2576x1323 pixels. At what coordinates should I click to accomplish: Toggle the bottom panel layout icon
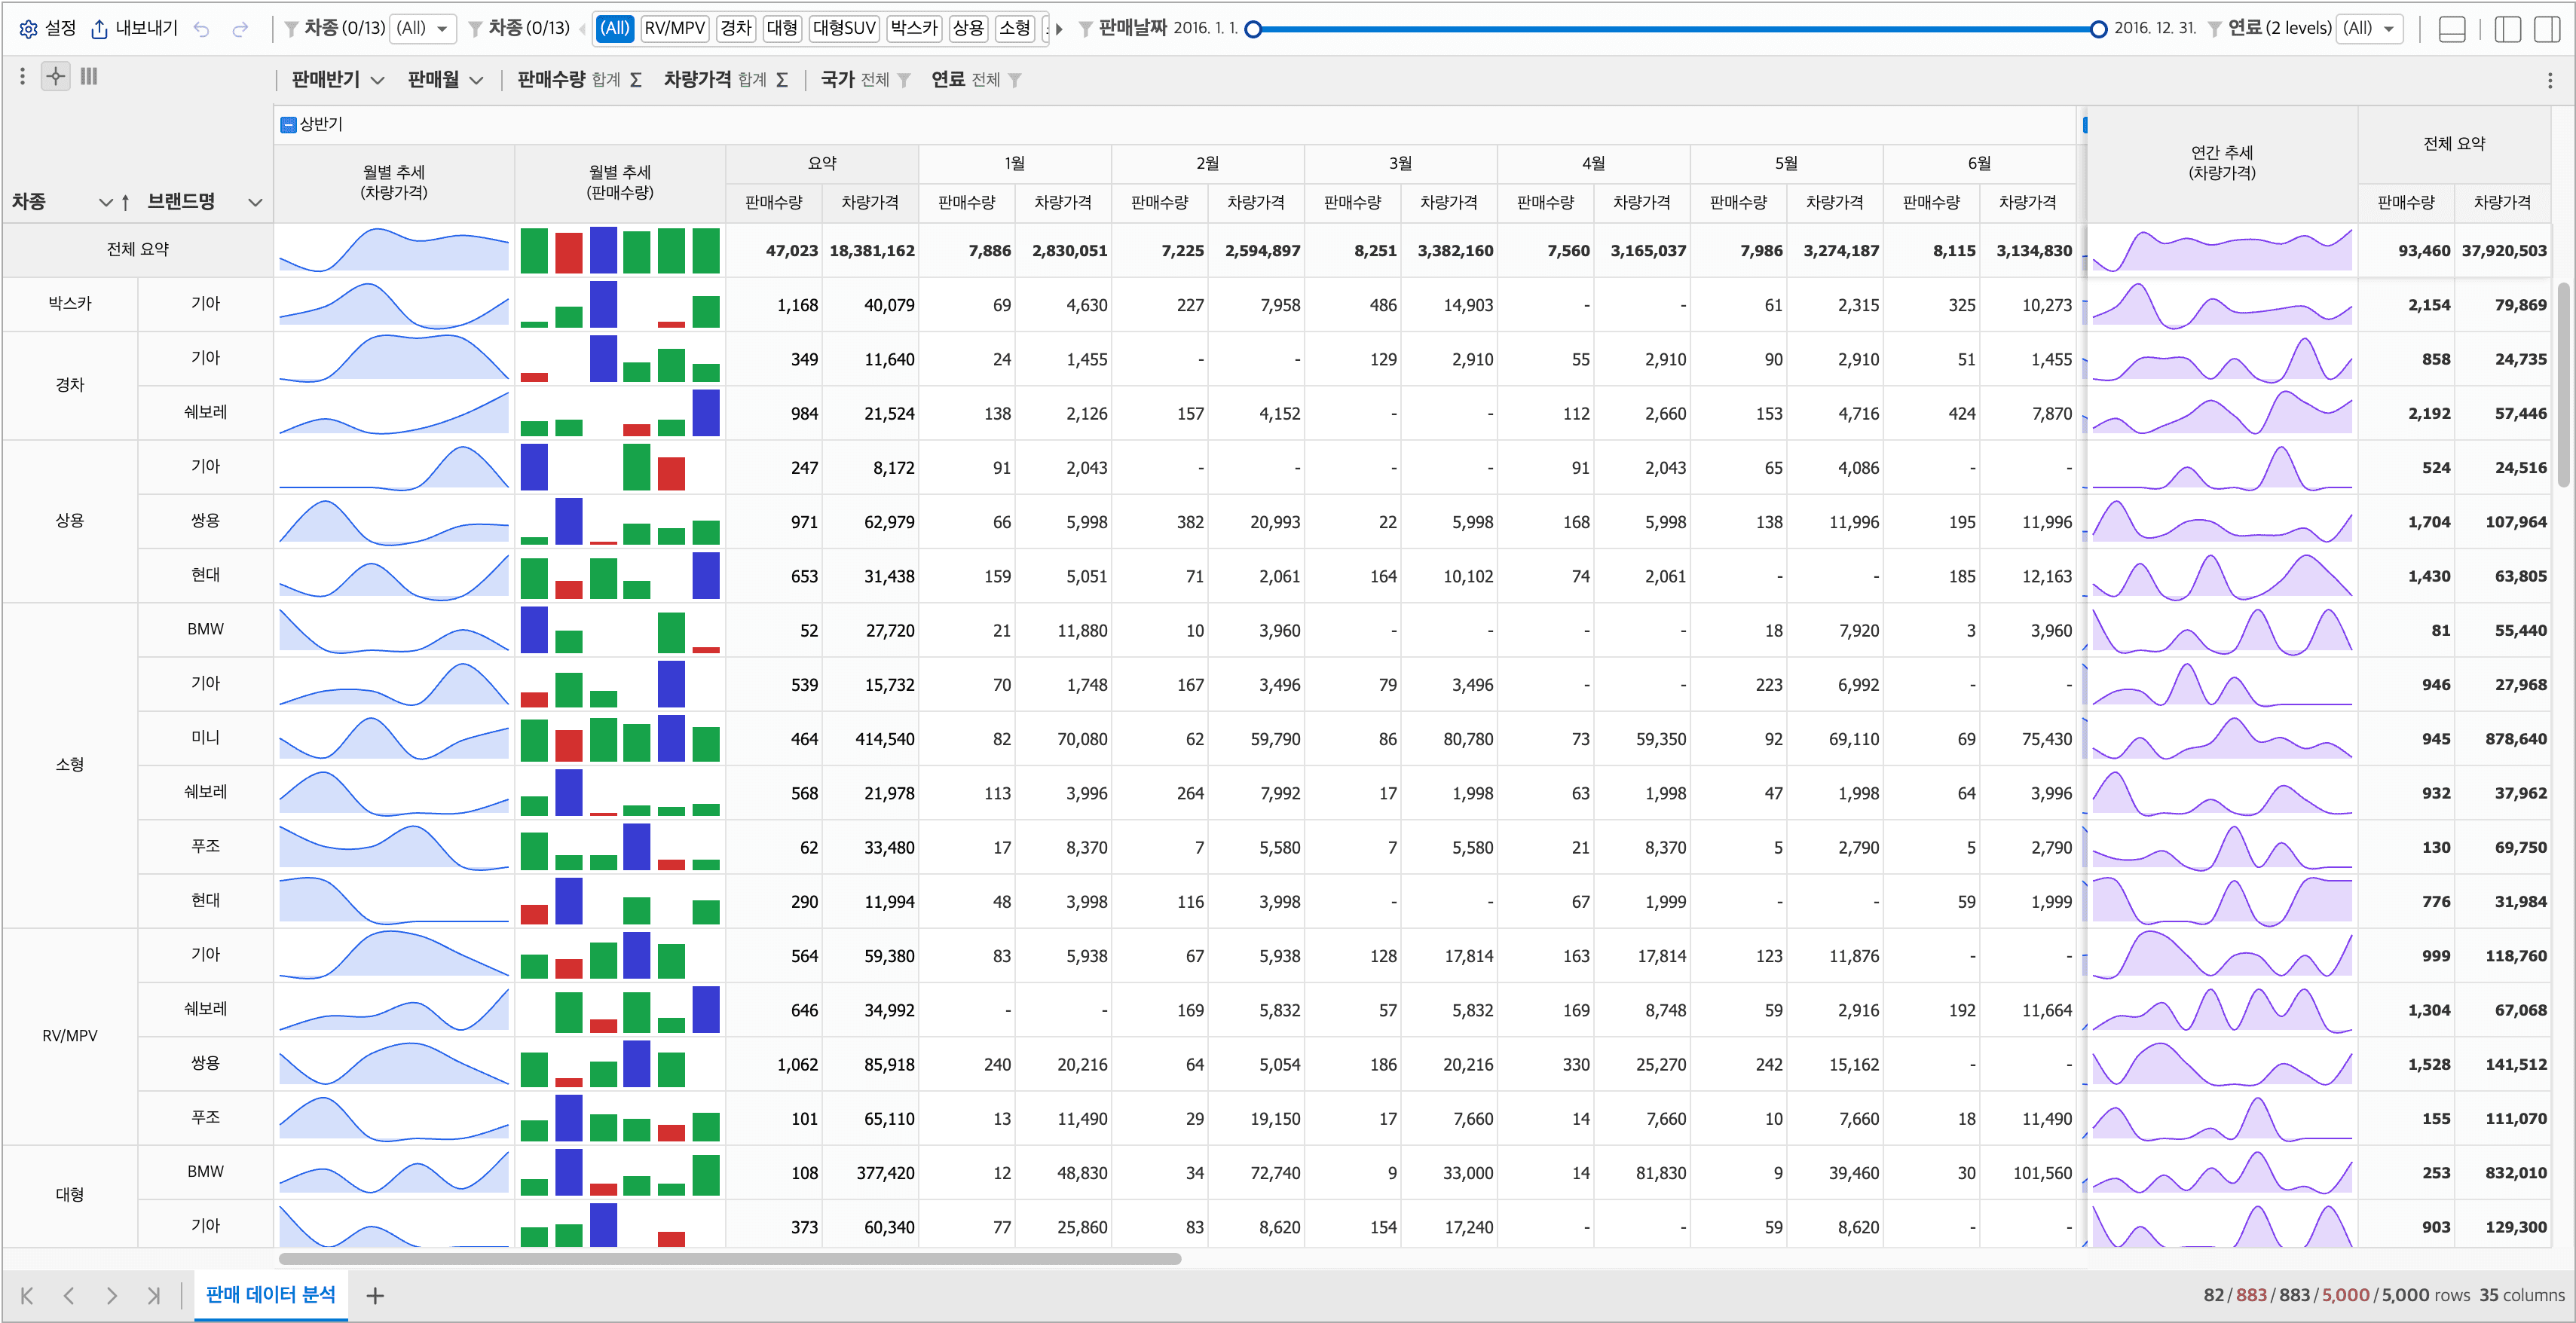[2452, 29]
